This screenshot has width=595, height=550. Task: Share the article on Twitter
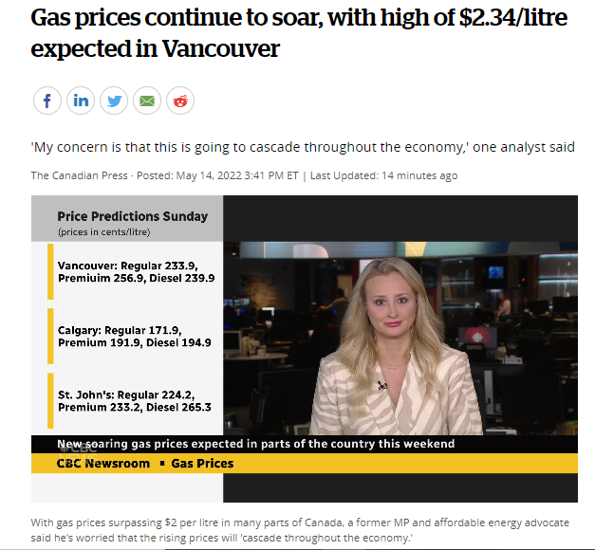coord(114,101)
